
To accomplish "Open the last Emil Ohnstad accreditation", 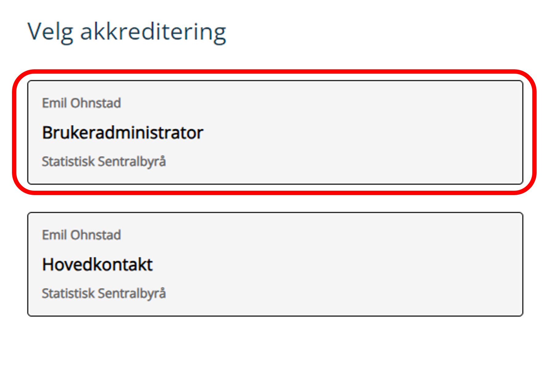I will tap(275, 264).
